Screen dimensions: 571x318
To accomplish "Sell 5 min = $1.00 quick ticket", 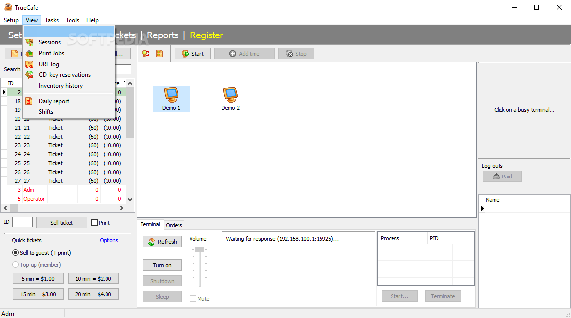I will click(x=38, y=278).
